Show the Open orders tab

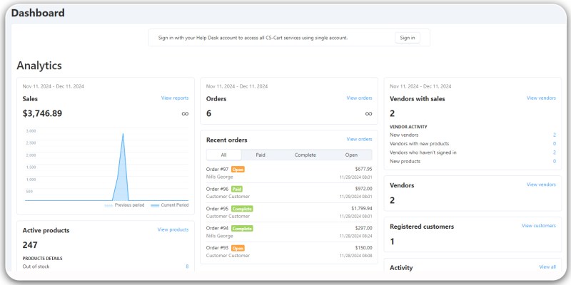(x=351, y=155)
